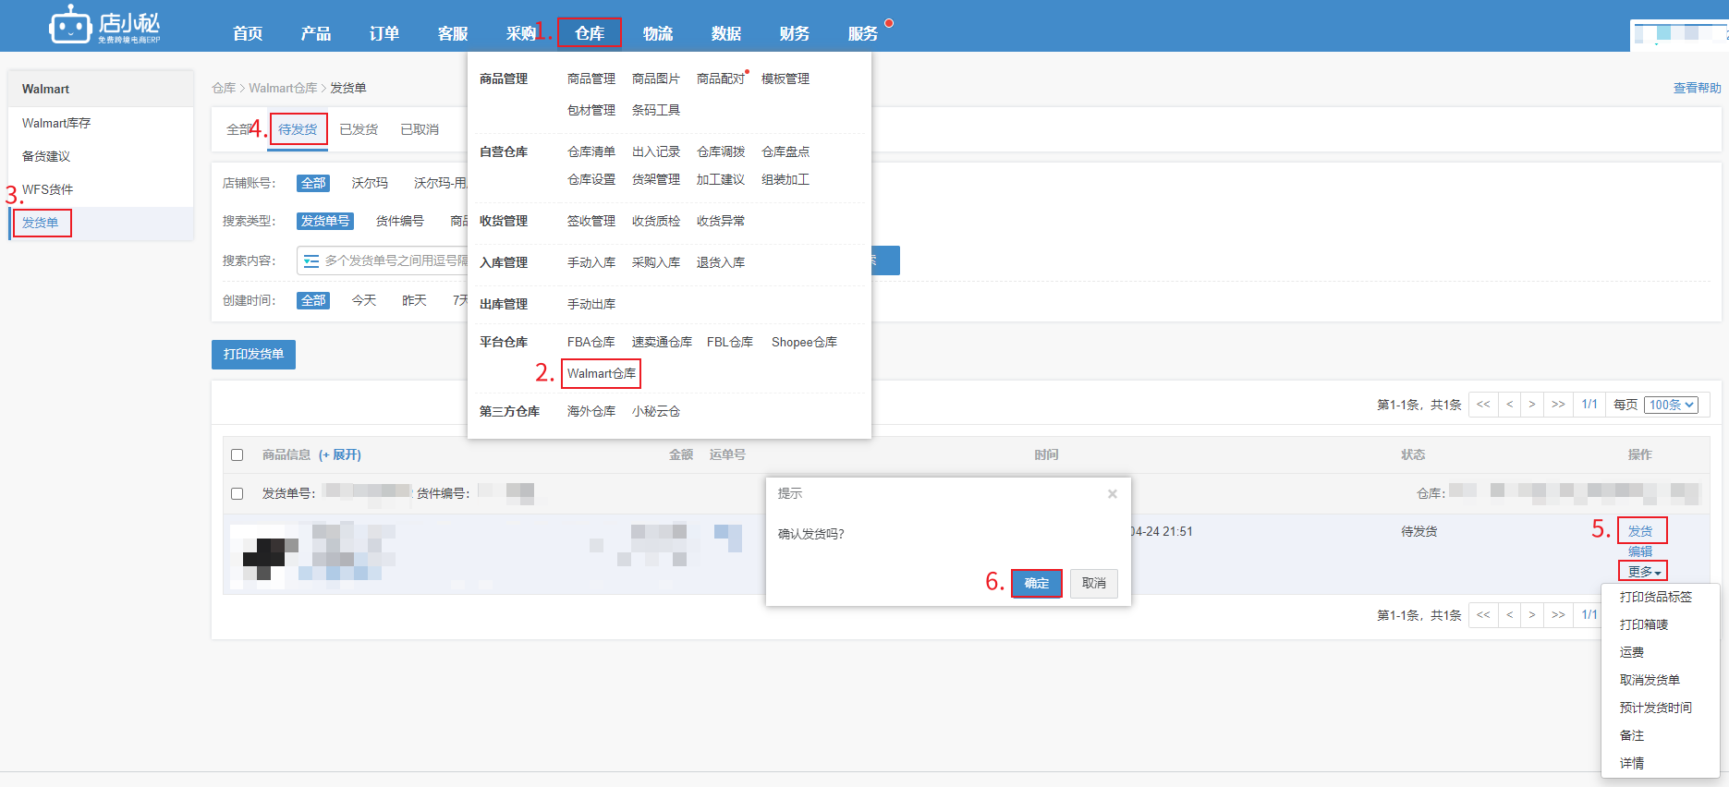1729x787 pixels.
Task: Open 收货异常 menu entry
Action: click(721, 222)
